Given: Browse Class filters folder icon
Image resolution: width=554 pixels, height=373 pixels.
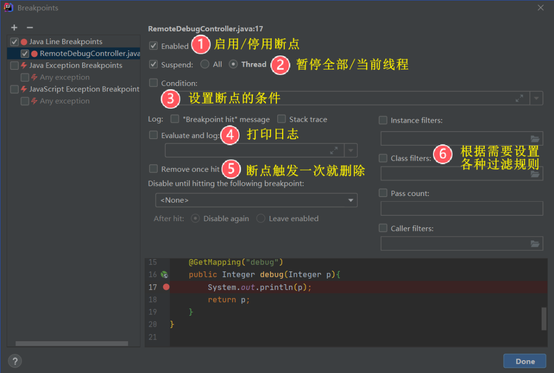Looking at the screenshot, I should [535, 174].
